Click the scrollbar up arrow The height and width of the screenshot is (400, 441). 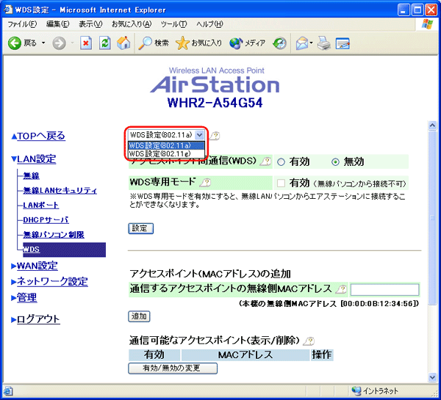point(432,126)
